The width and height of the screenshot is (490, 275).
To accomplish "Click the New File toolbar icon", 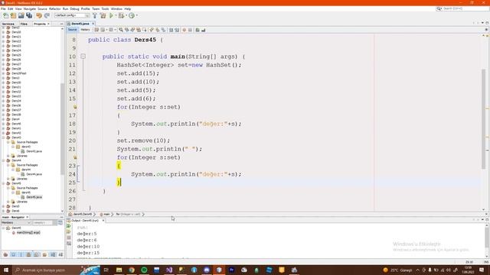I will (x=5, y=15).
